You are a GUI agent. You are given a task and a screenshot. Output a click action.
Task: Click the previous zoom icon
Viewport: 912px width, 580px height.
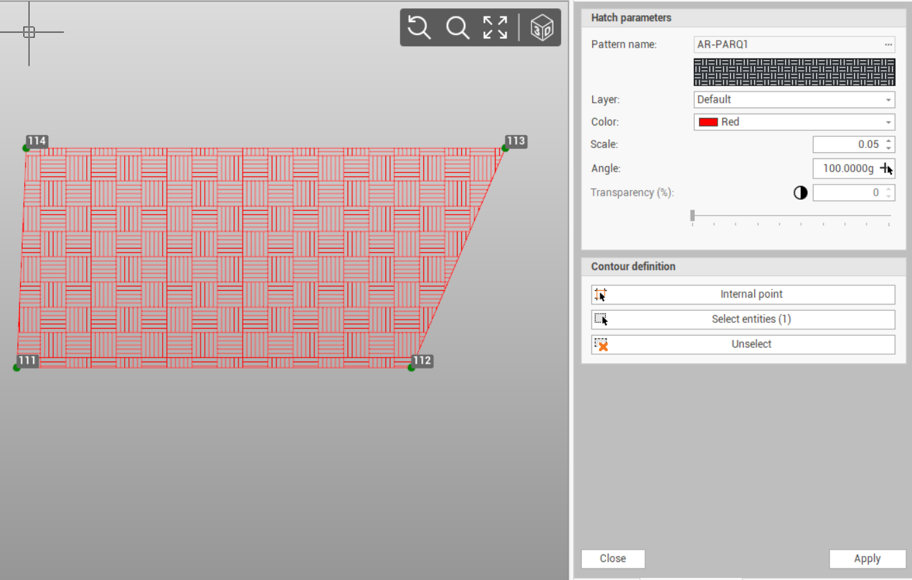coord(419,28)
